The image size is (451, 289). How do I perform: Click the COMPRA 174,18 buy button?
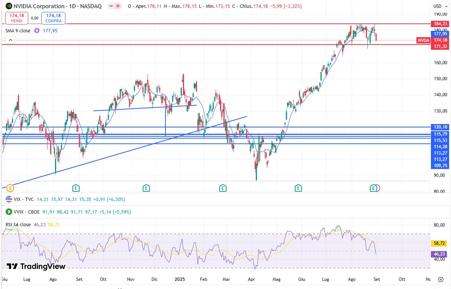pyautogui.click(x=54, y=18)
